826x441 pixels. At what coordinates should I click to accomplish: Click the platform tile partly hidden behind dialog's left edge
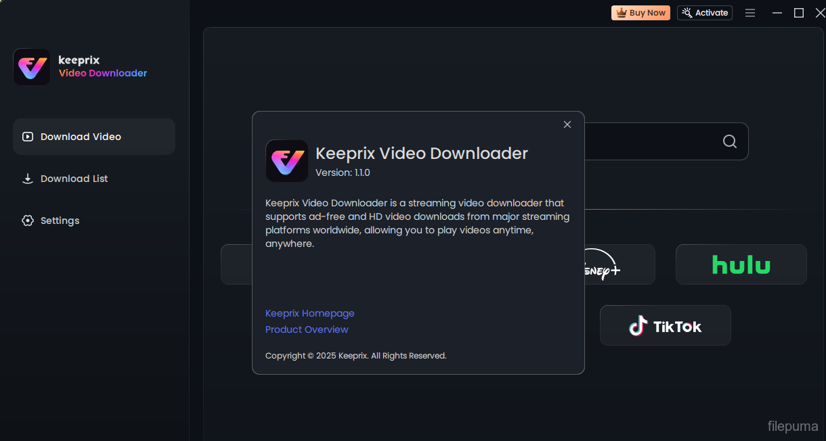[x=236, y=264]
